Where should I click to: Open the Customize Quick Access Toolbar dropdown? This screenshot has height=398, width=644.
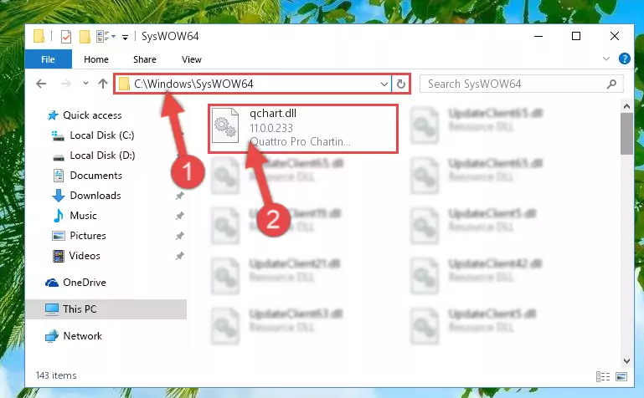click(x=125, y=38)
